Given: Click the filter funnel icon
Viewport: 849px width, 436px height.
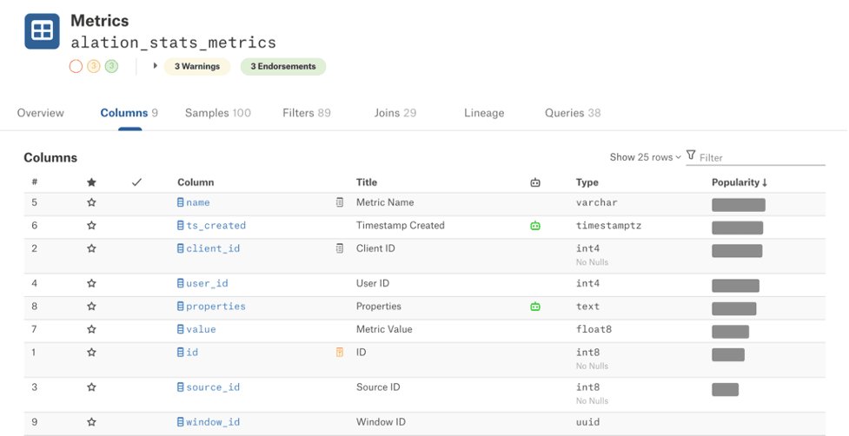Looking at the screenshot, I should pos(691,155).
